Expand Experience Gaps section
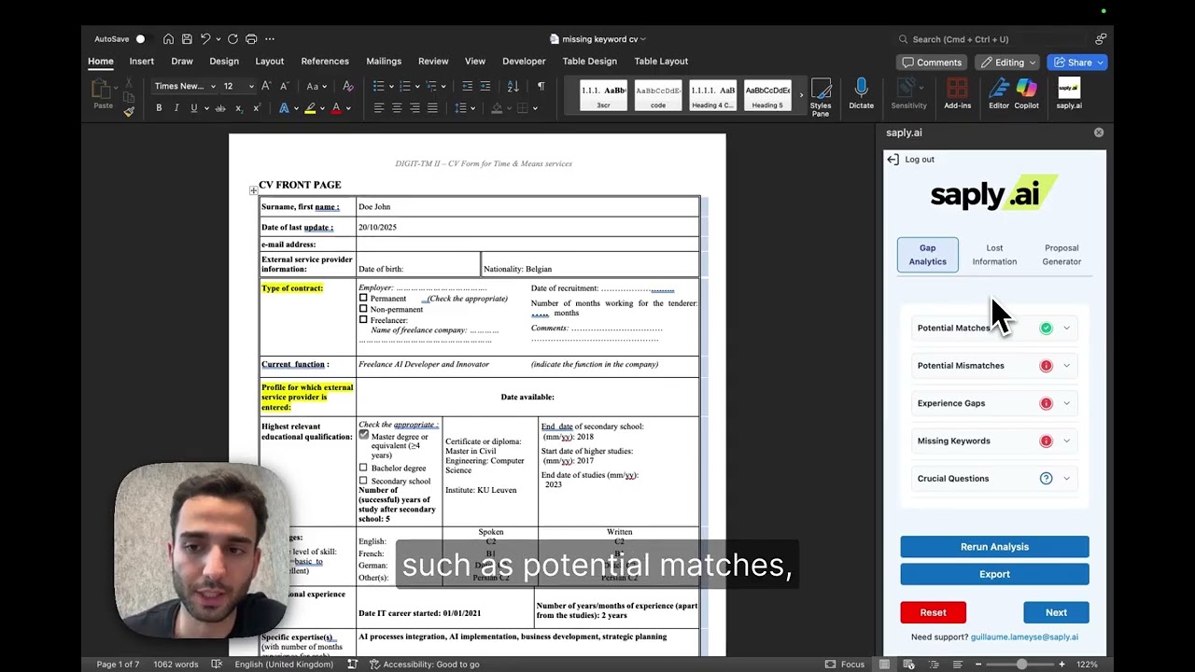The height and width of the screenshot is (672, 1195). point(994,403)
